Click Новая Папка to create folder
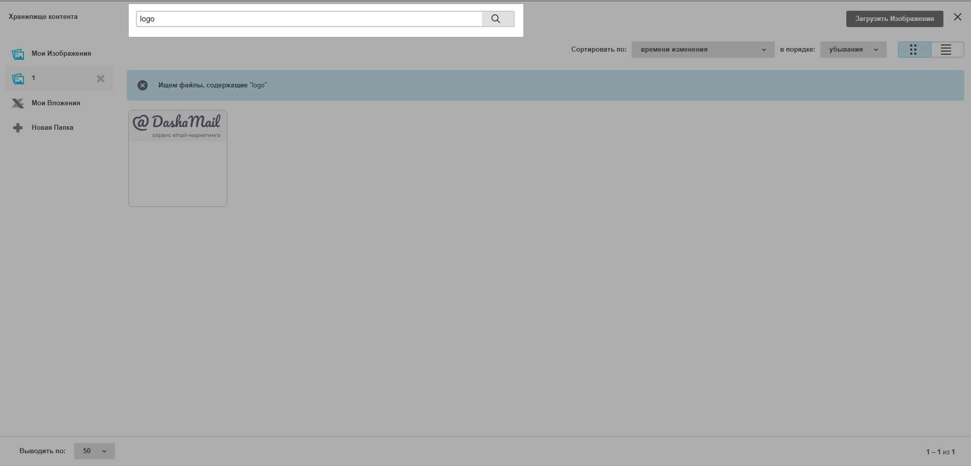This screenshot has width=971, height=466. point(52,128)
